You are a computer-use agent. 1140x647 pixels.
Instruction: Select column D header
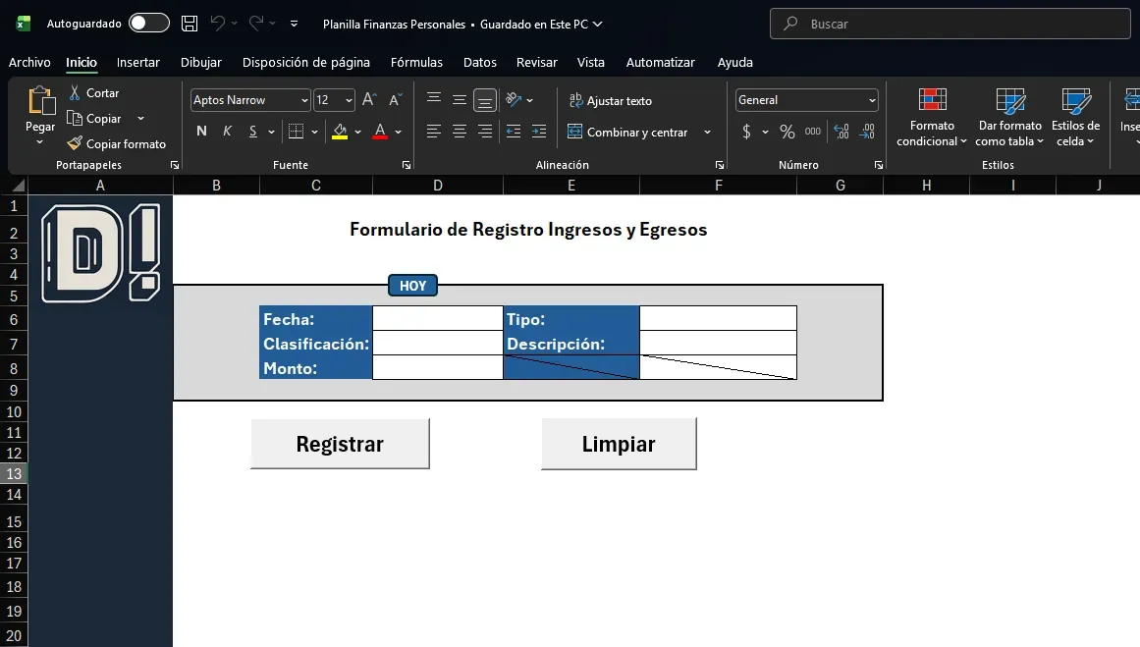(x=438, y=186)
